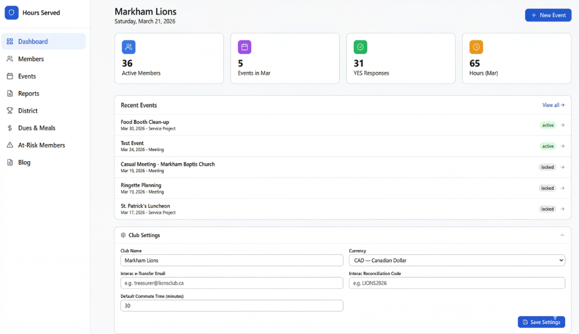Collapse the Club Settings panel chevron

coord(562,235)
